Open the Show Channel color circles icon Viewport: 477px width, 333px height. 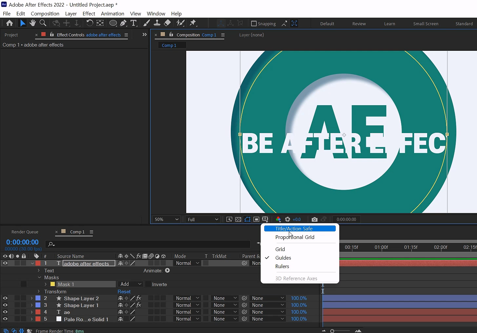278,219
